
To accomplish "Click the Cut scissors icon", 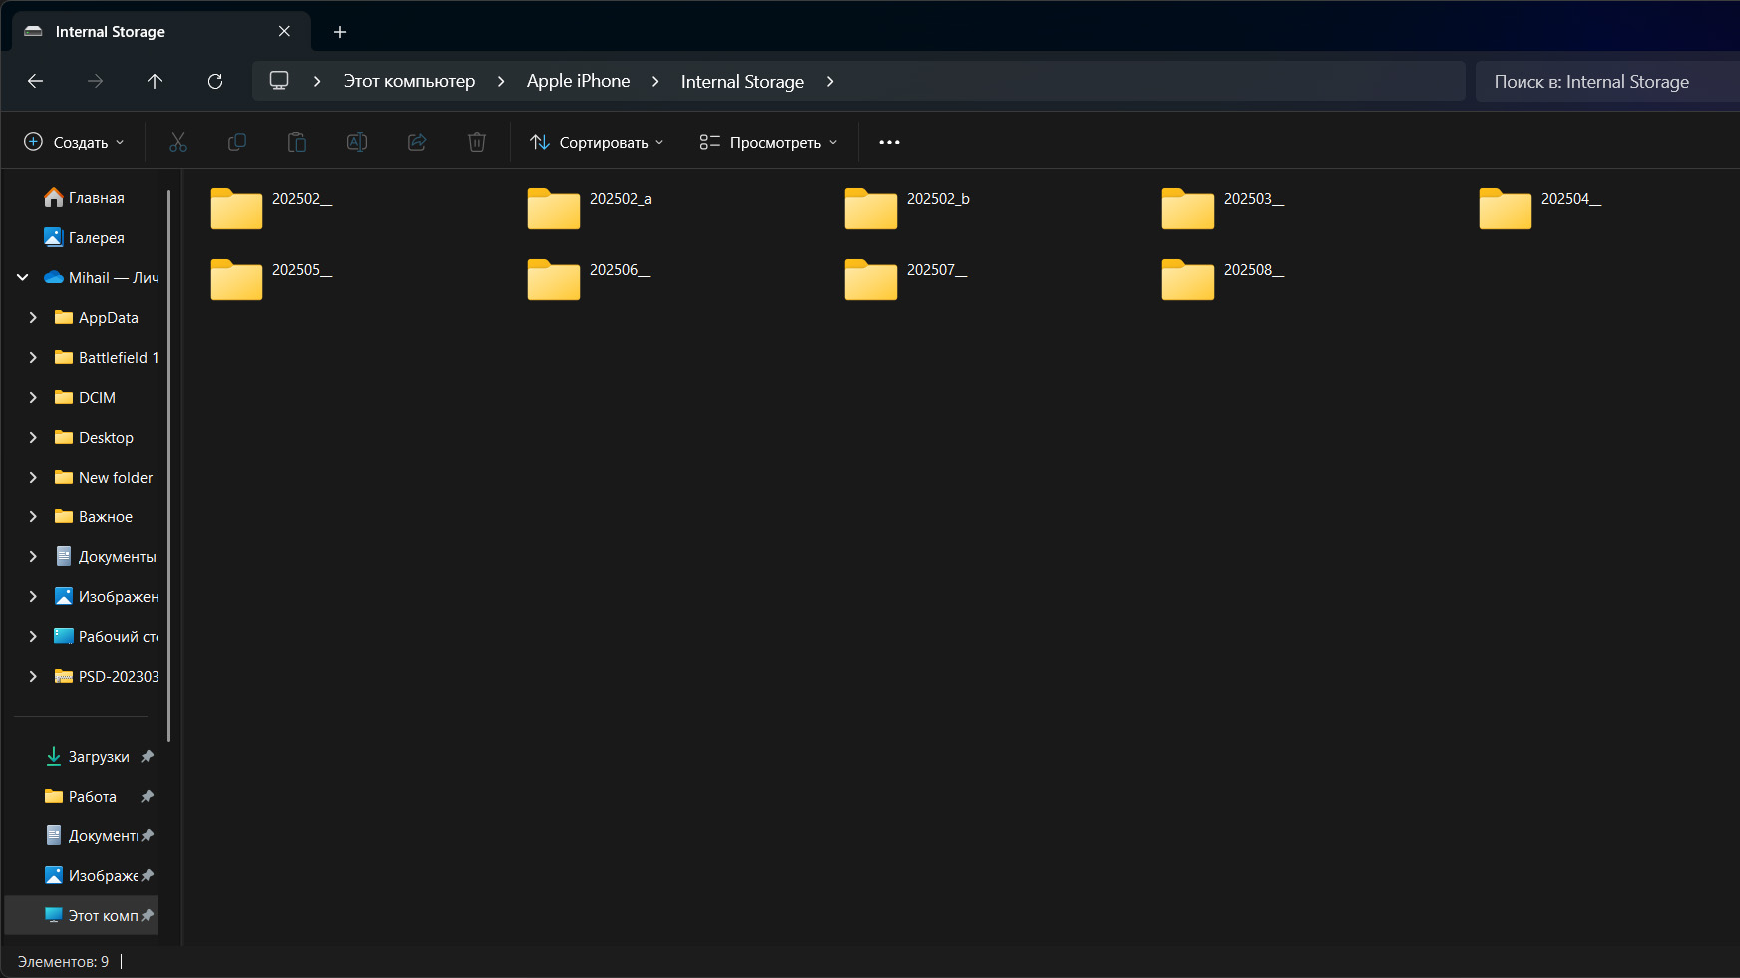I will [178, 142].
